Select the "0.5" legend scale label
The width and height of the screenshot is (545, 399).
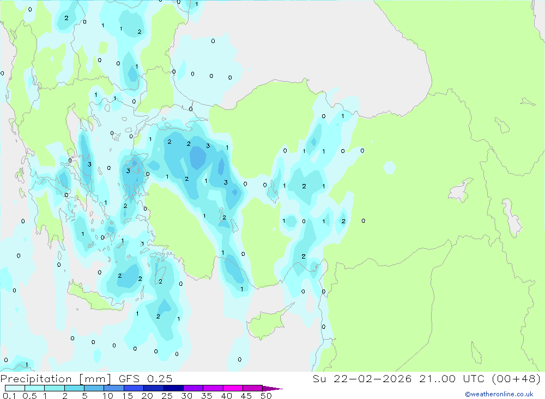(x=29, y=396)
